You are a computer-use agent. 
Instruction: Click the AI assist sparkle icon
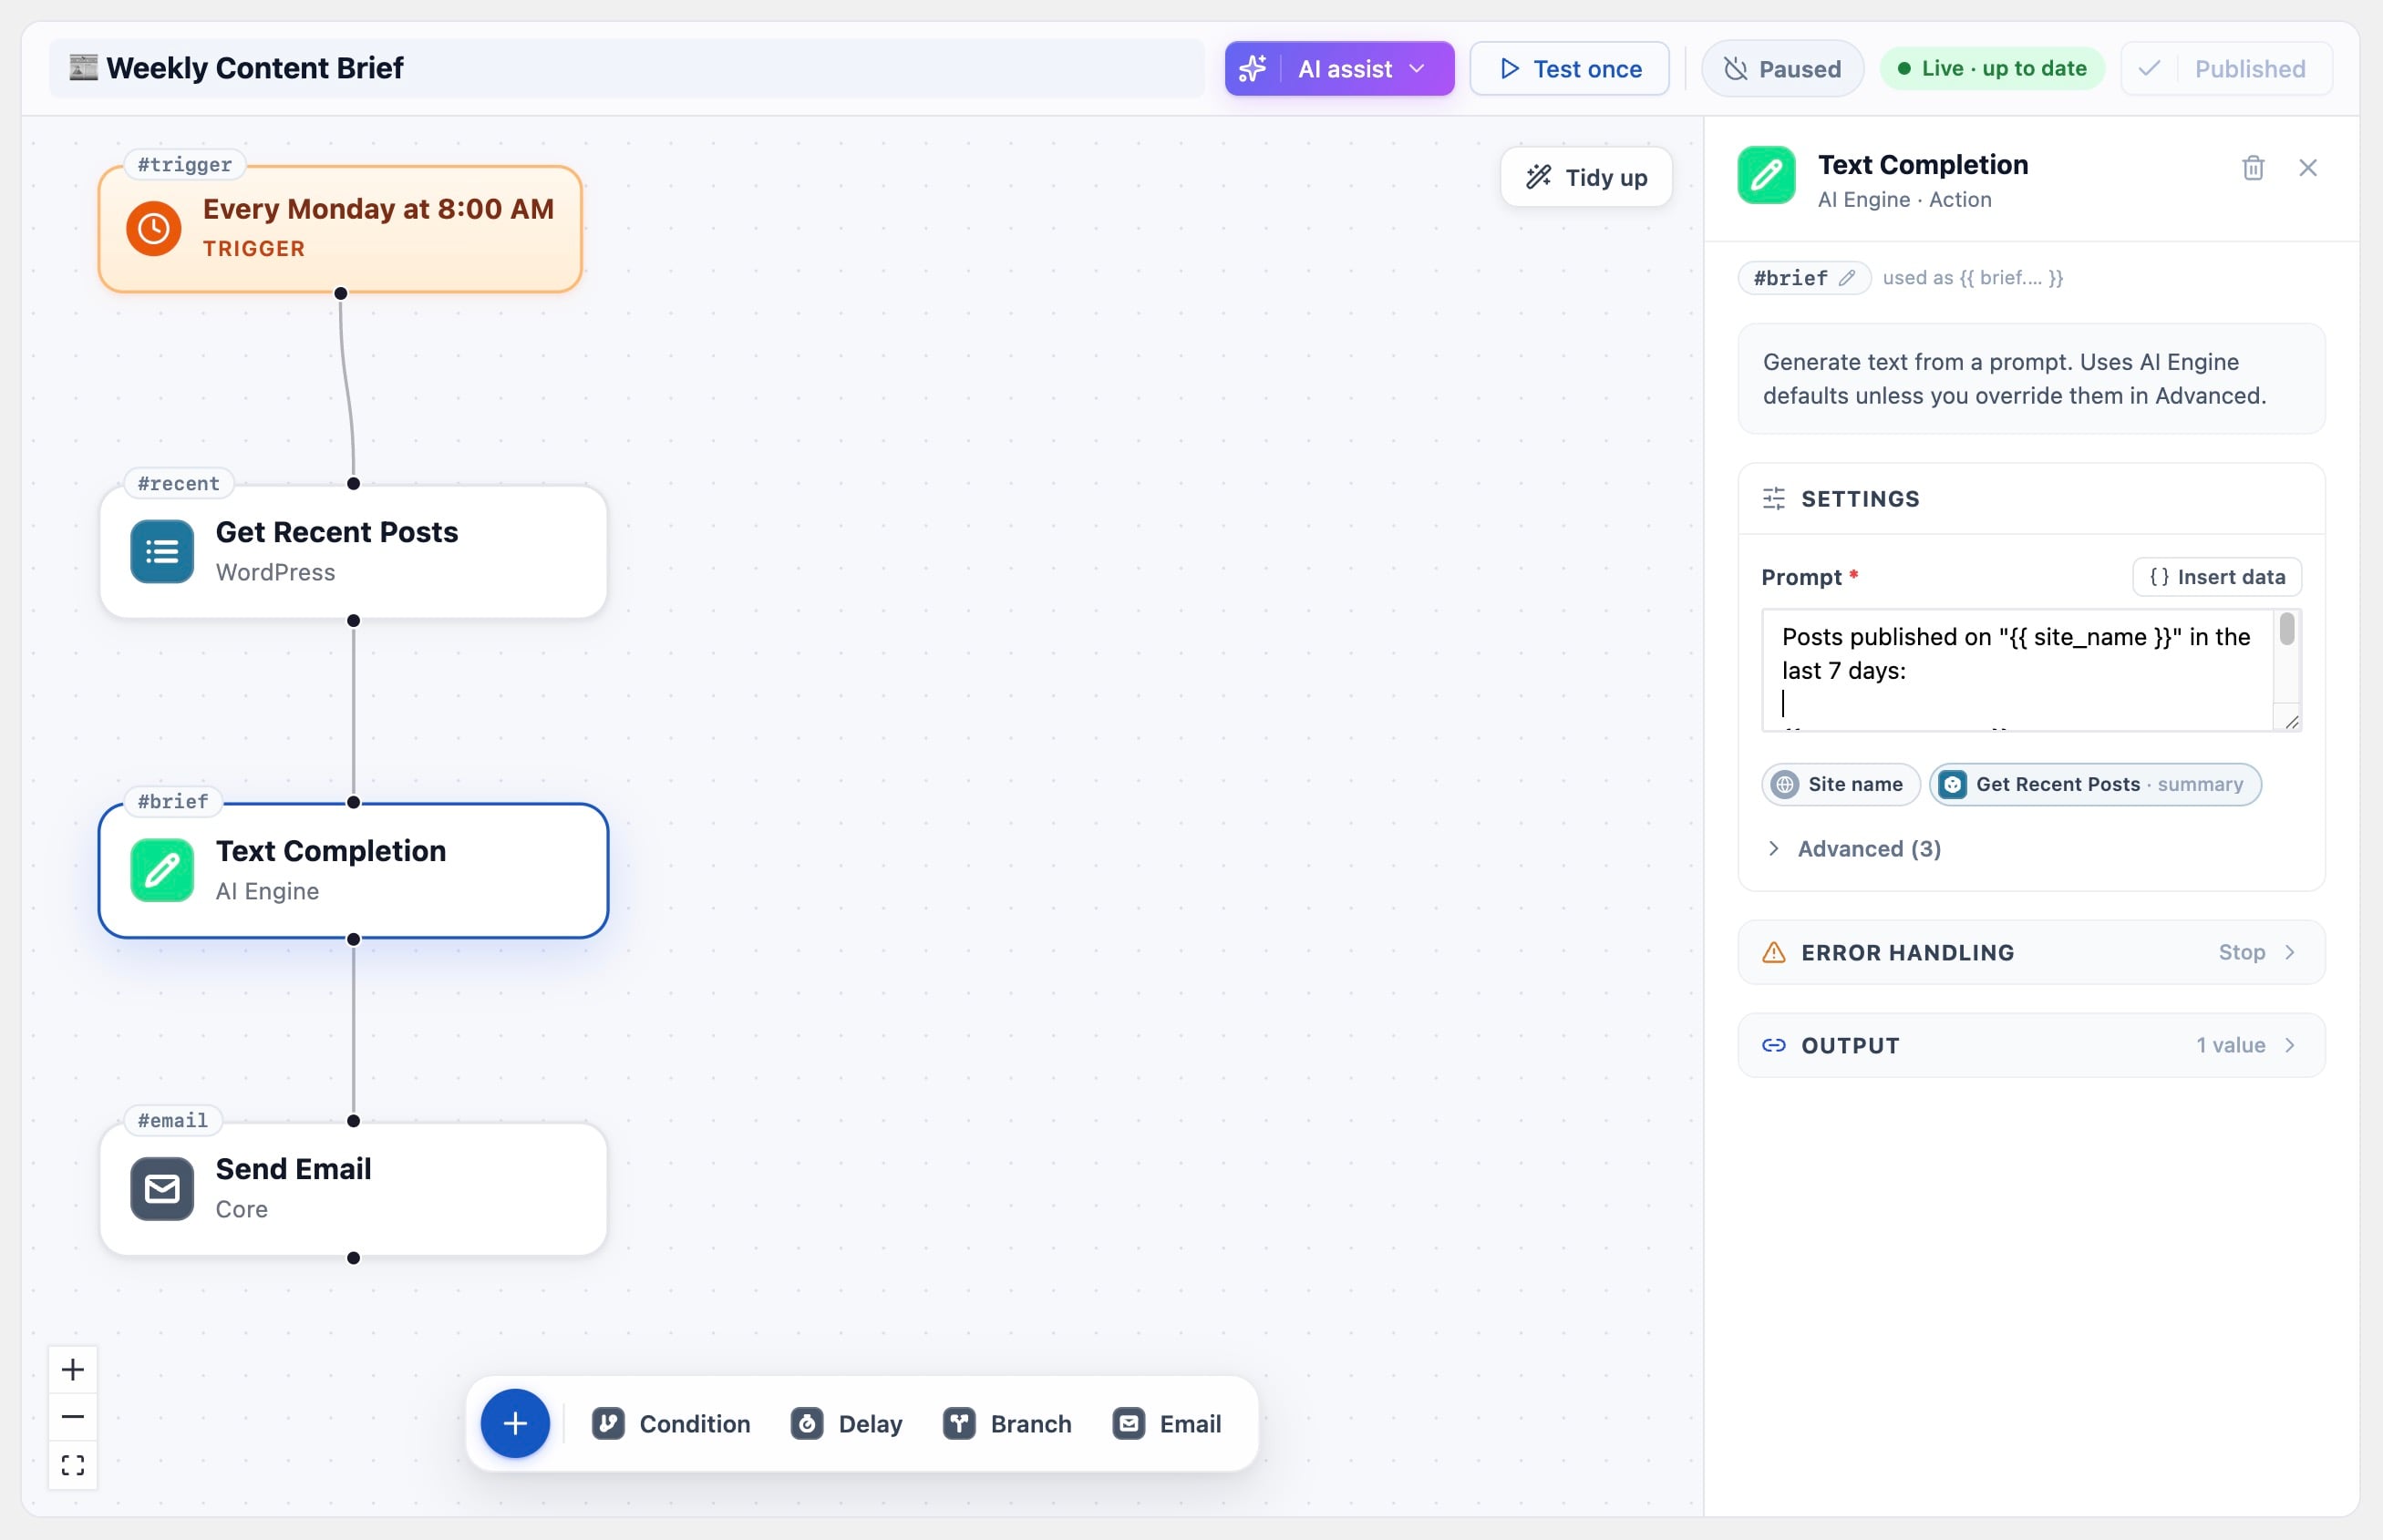pyautogui.click(x=1253, y=68)
